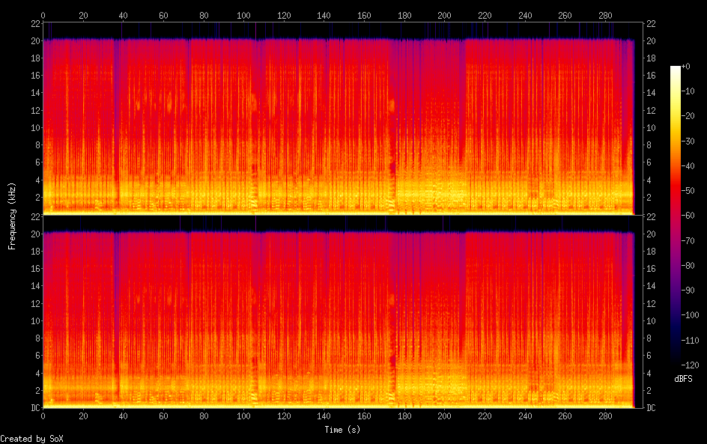Click the white top end of the color gradient bar
707x444 pixels.
(676, 68)
